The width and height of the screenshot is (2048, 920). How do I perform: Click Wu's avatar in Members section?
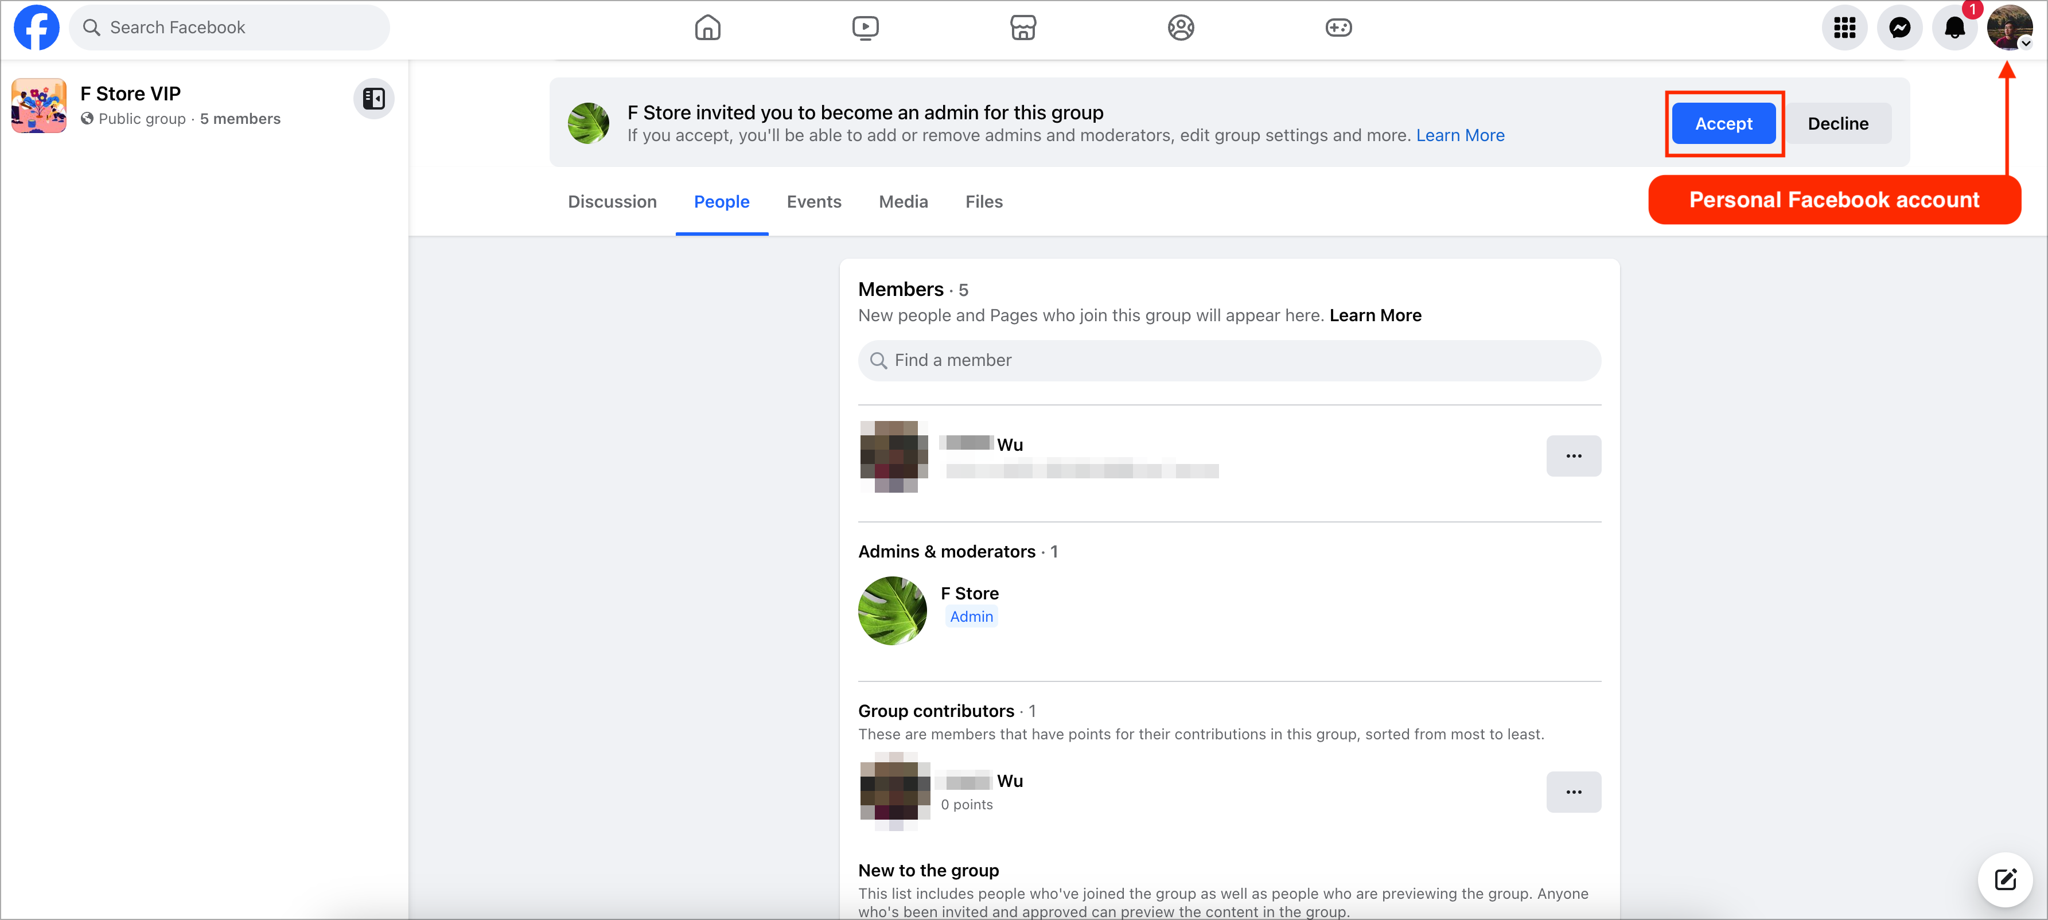894,457
